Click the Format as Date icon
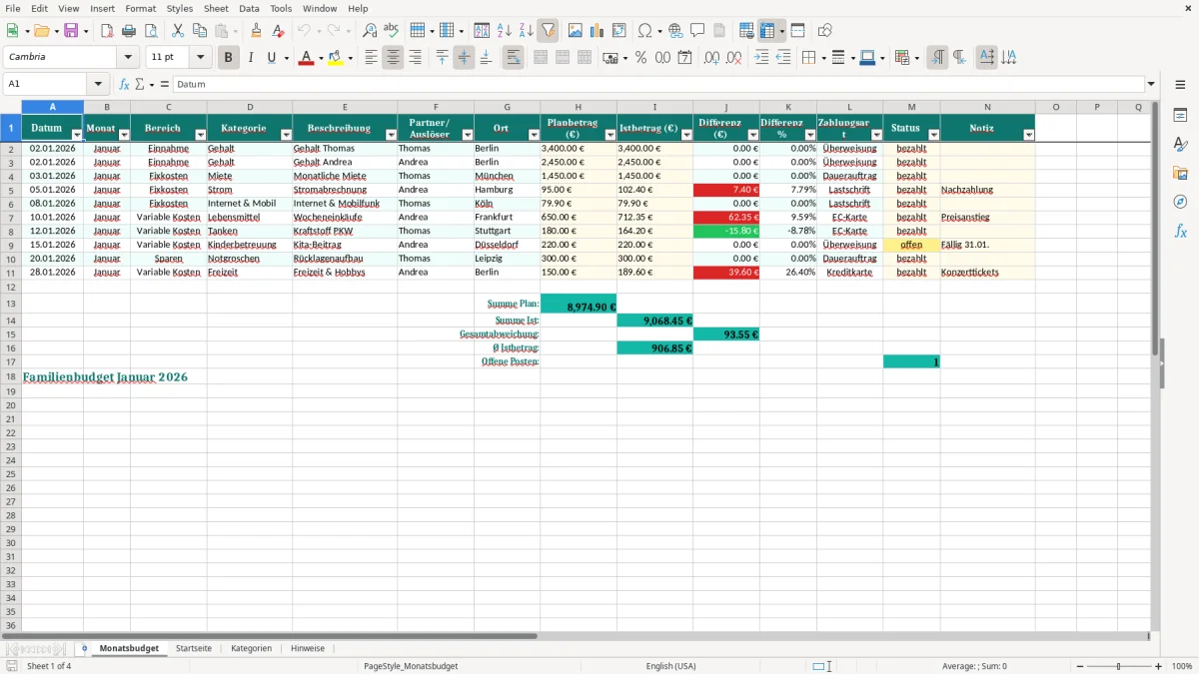1199x674 pixels. click(x=684, y=58)
